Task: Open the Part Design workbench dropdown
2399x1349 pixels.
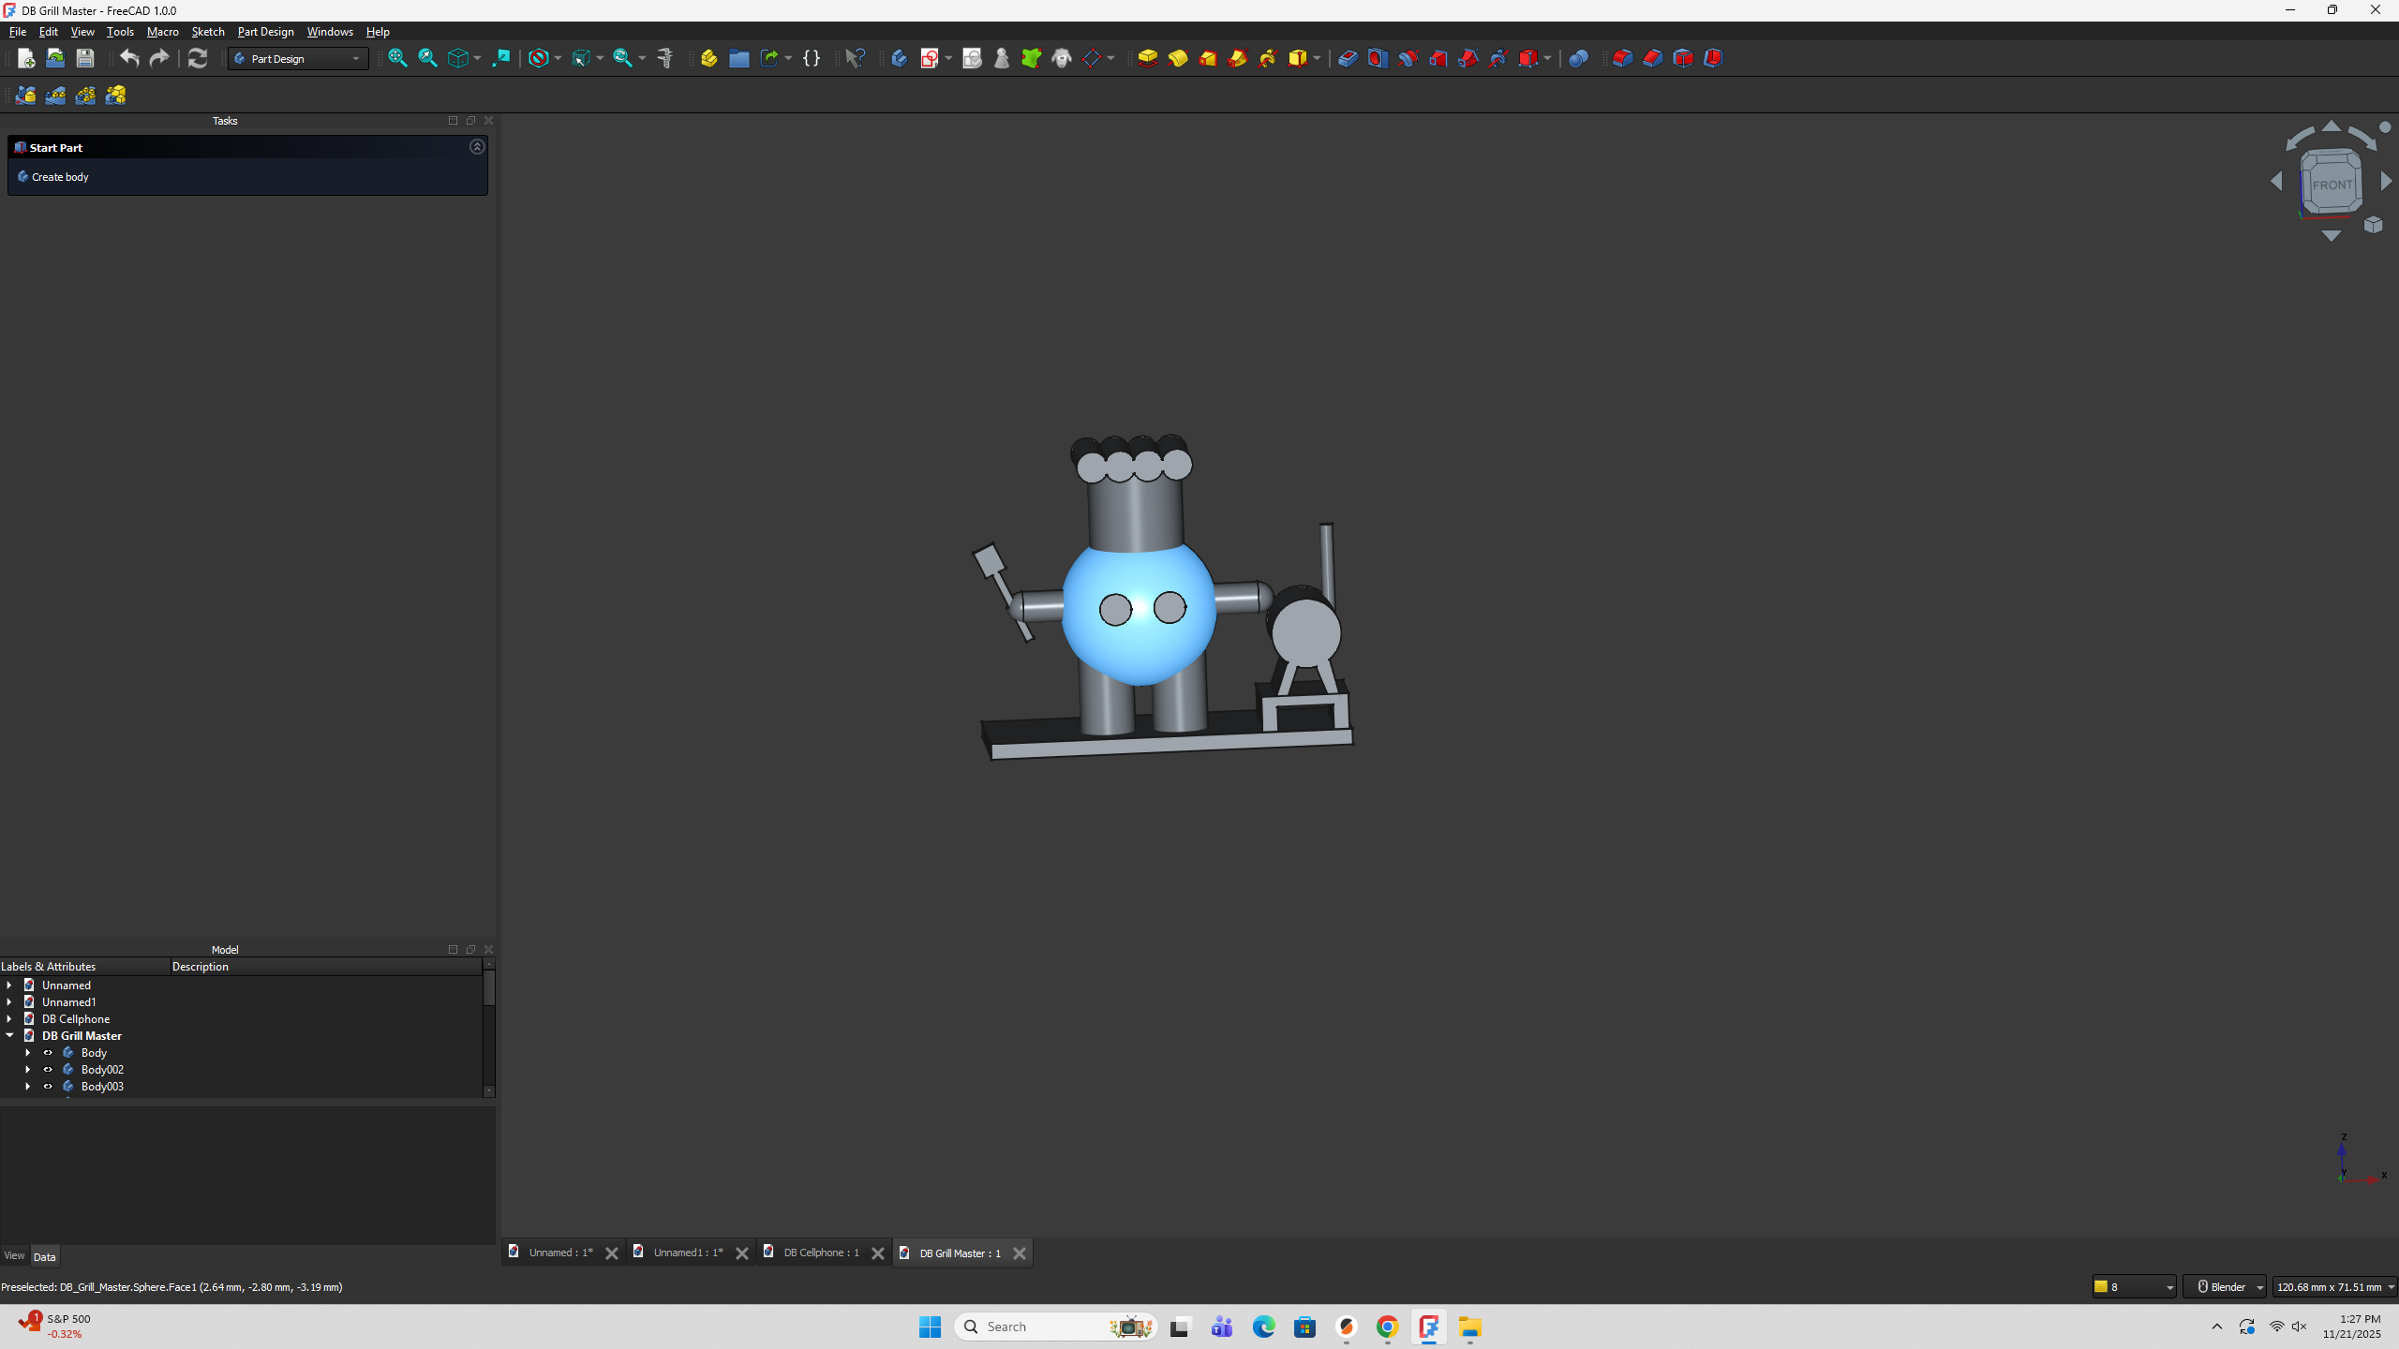Action: pyautogui.click(x=298, y=58)
